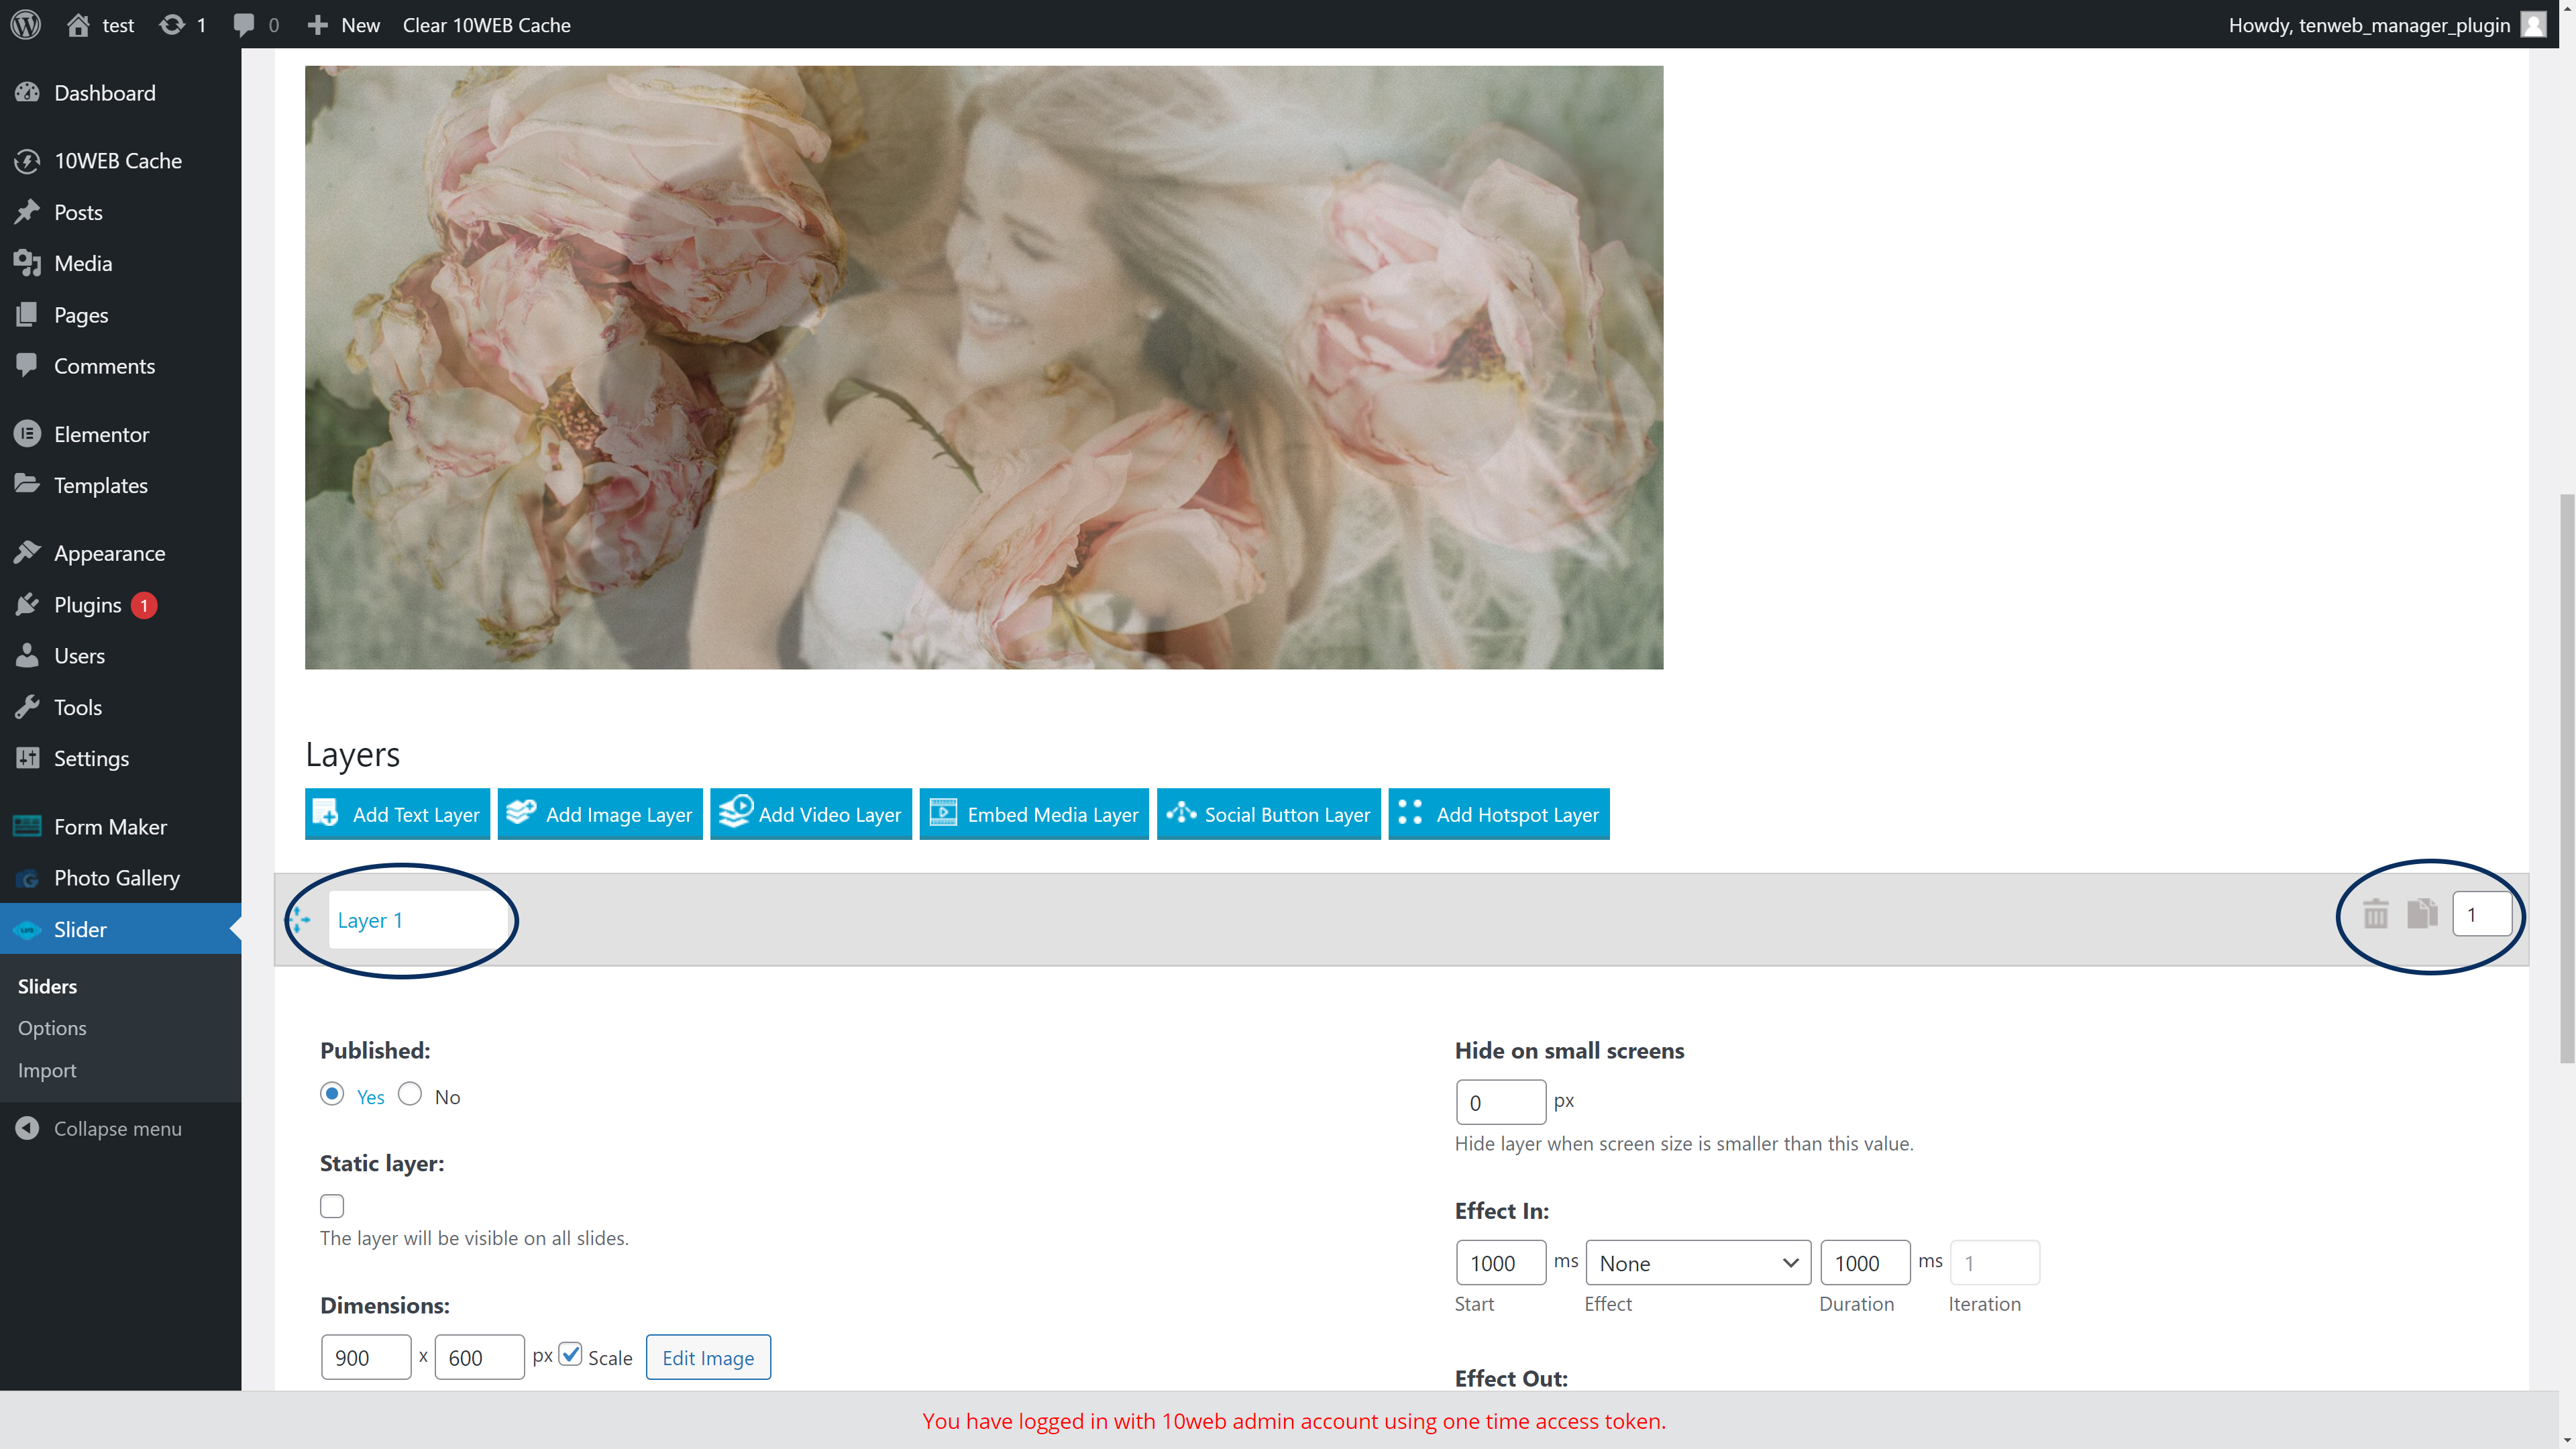
Task: Open Options submenu item
Action: 52,1028
